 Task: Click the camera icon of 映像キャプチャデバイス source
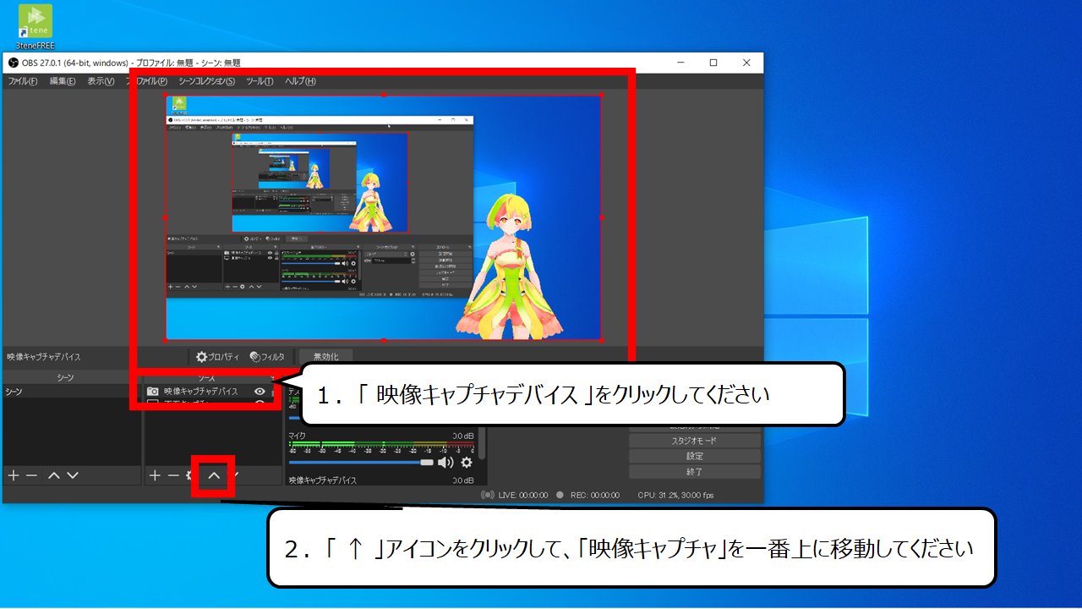point(153,392)
